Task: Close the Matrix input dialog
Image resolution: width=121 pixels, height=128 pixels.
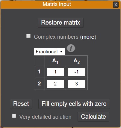Action: (116, 4)
